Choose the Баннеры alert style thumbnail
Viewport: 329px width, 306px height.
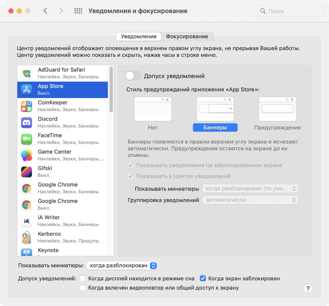pos(215,109)
